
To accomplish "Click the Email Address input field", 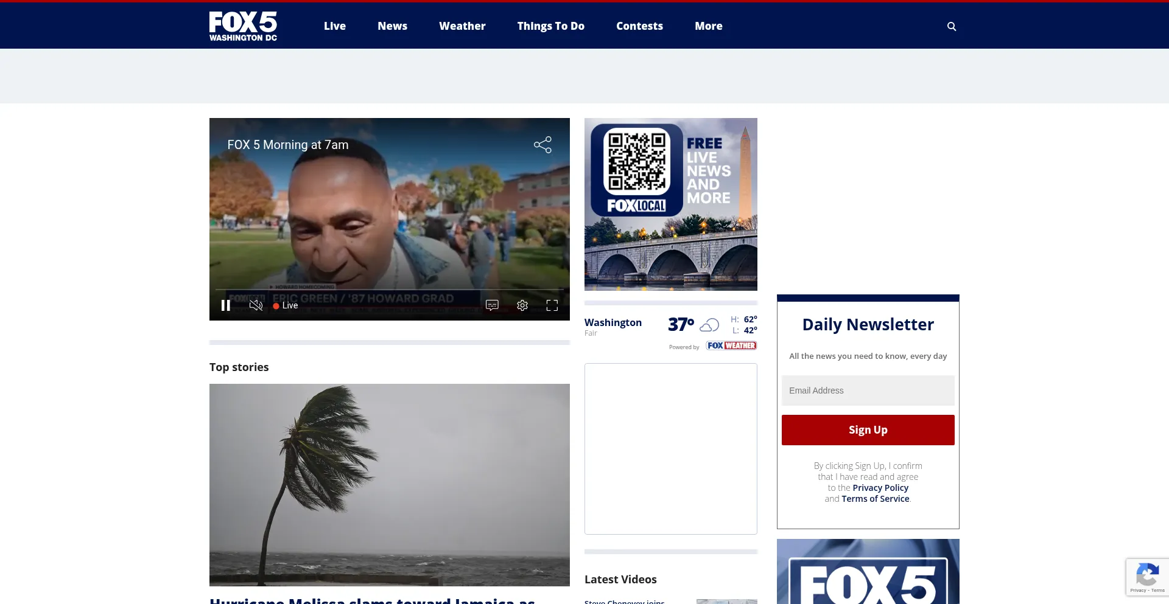I will 868,391.
